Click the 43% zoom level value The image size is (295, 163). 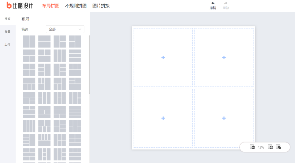click(261, 147)
